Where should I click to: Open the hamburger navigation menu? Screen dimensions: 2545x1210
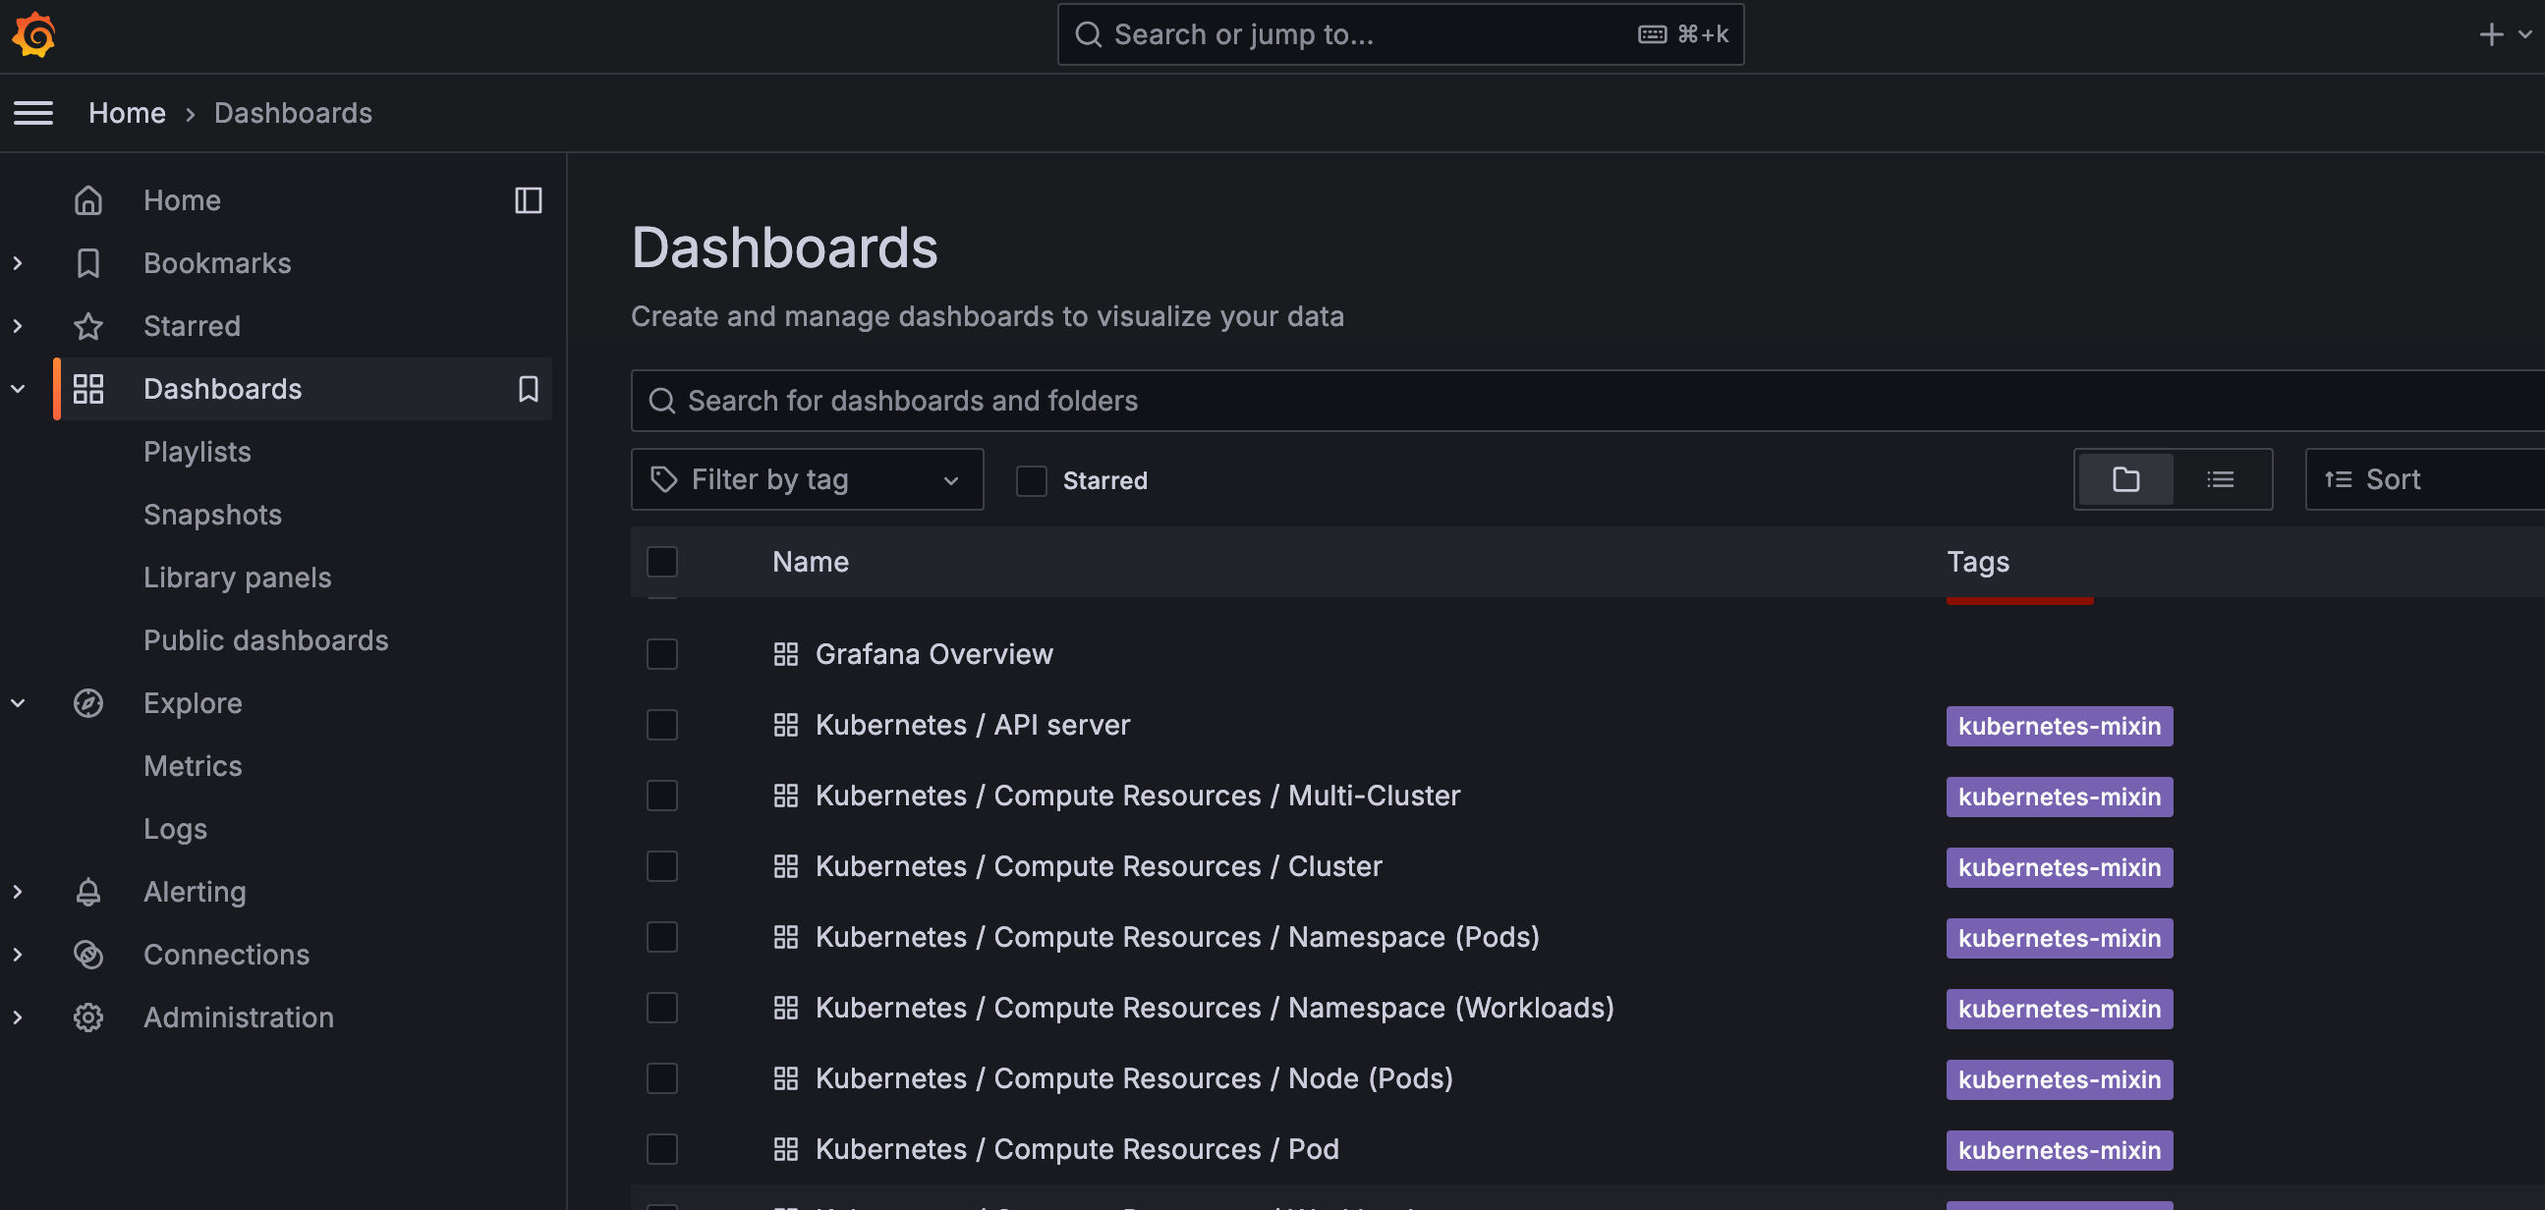coord(33,114)
